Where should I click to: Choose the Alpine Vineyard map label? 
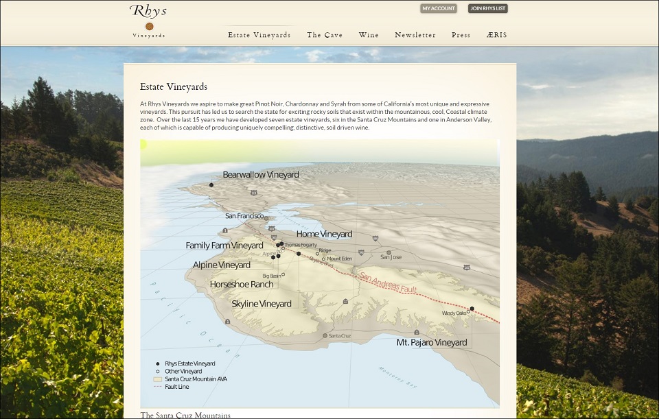[x=222, y=265]
